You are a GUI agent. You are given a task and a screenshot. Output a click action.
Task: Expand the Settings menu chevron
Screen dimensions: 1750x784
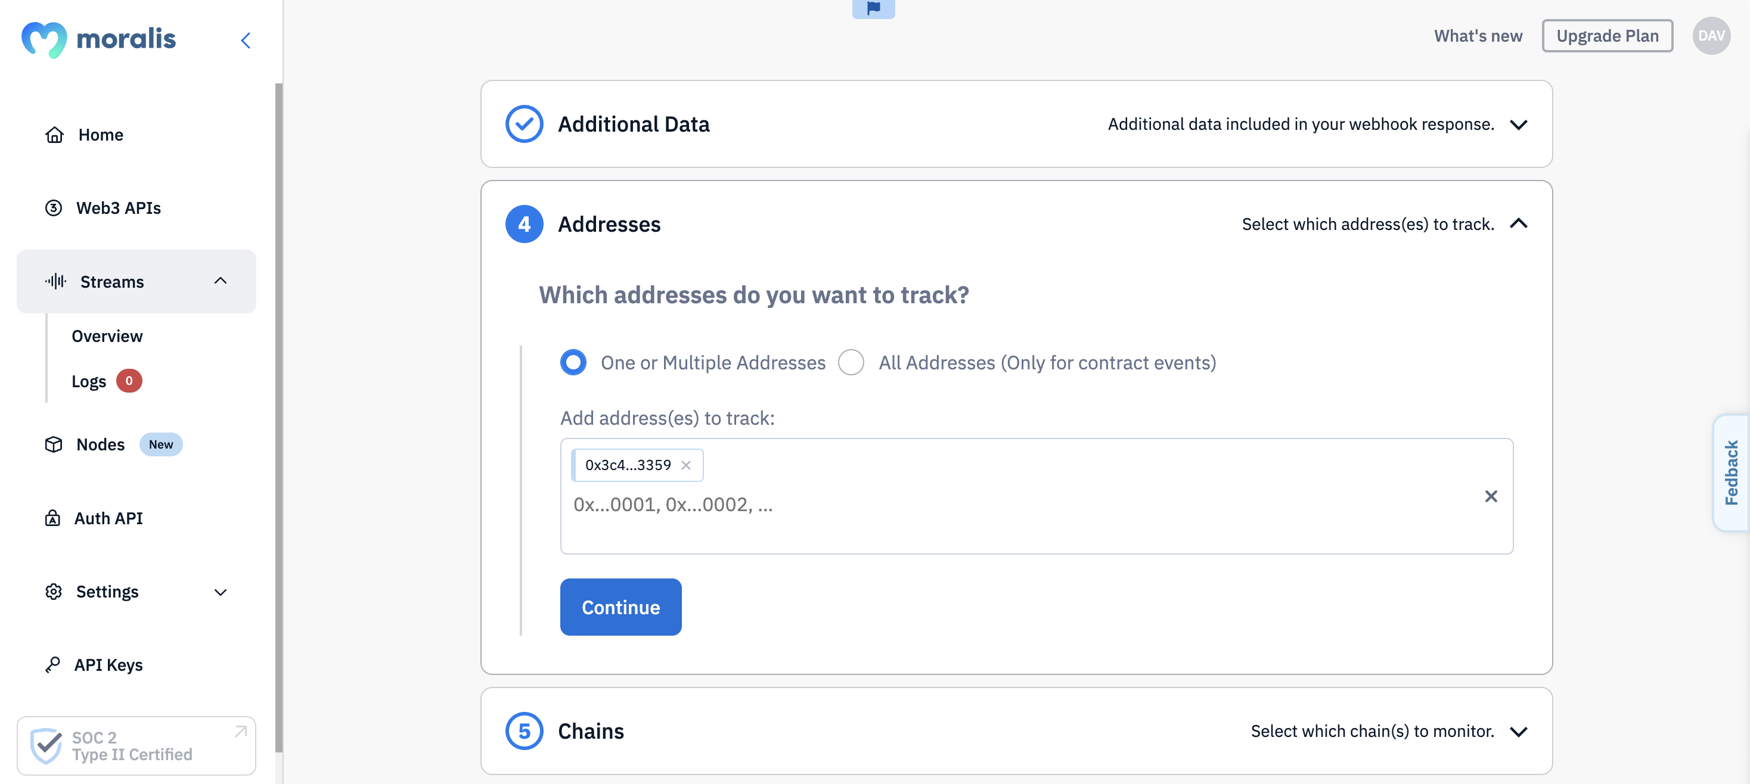[221, 592]
